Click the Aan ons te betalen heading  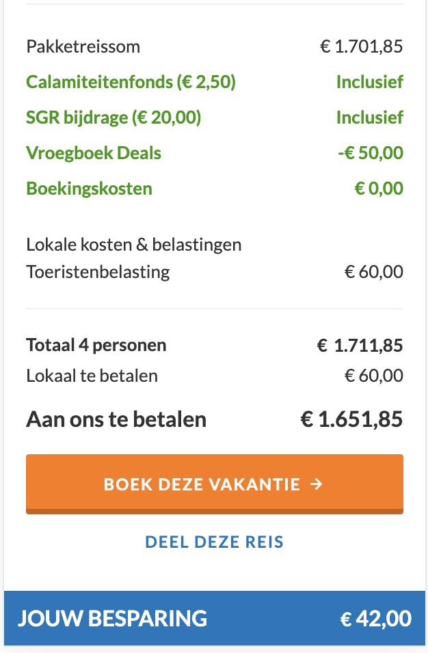point(116,419)
